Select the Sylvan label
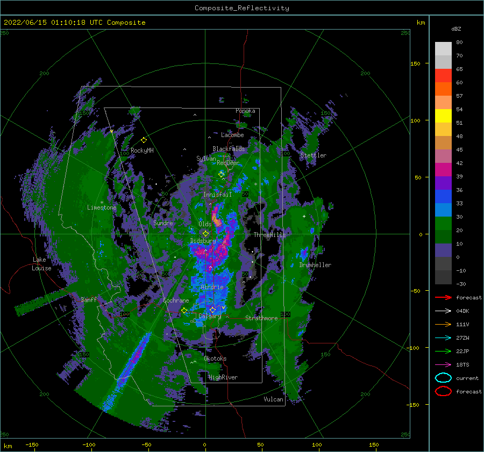 point(206,159)
